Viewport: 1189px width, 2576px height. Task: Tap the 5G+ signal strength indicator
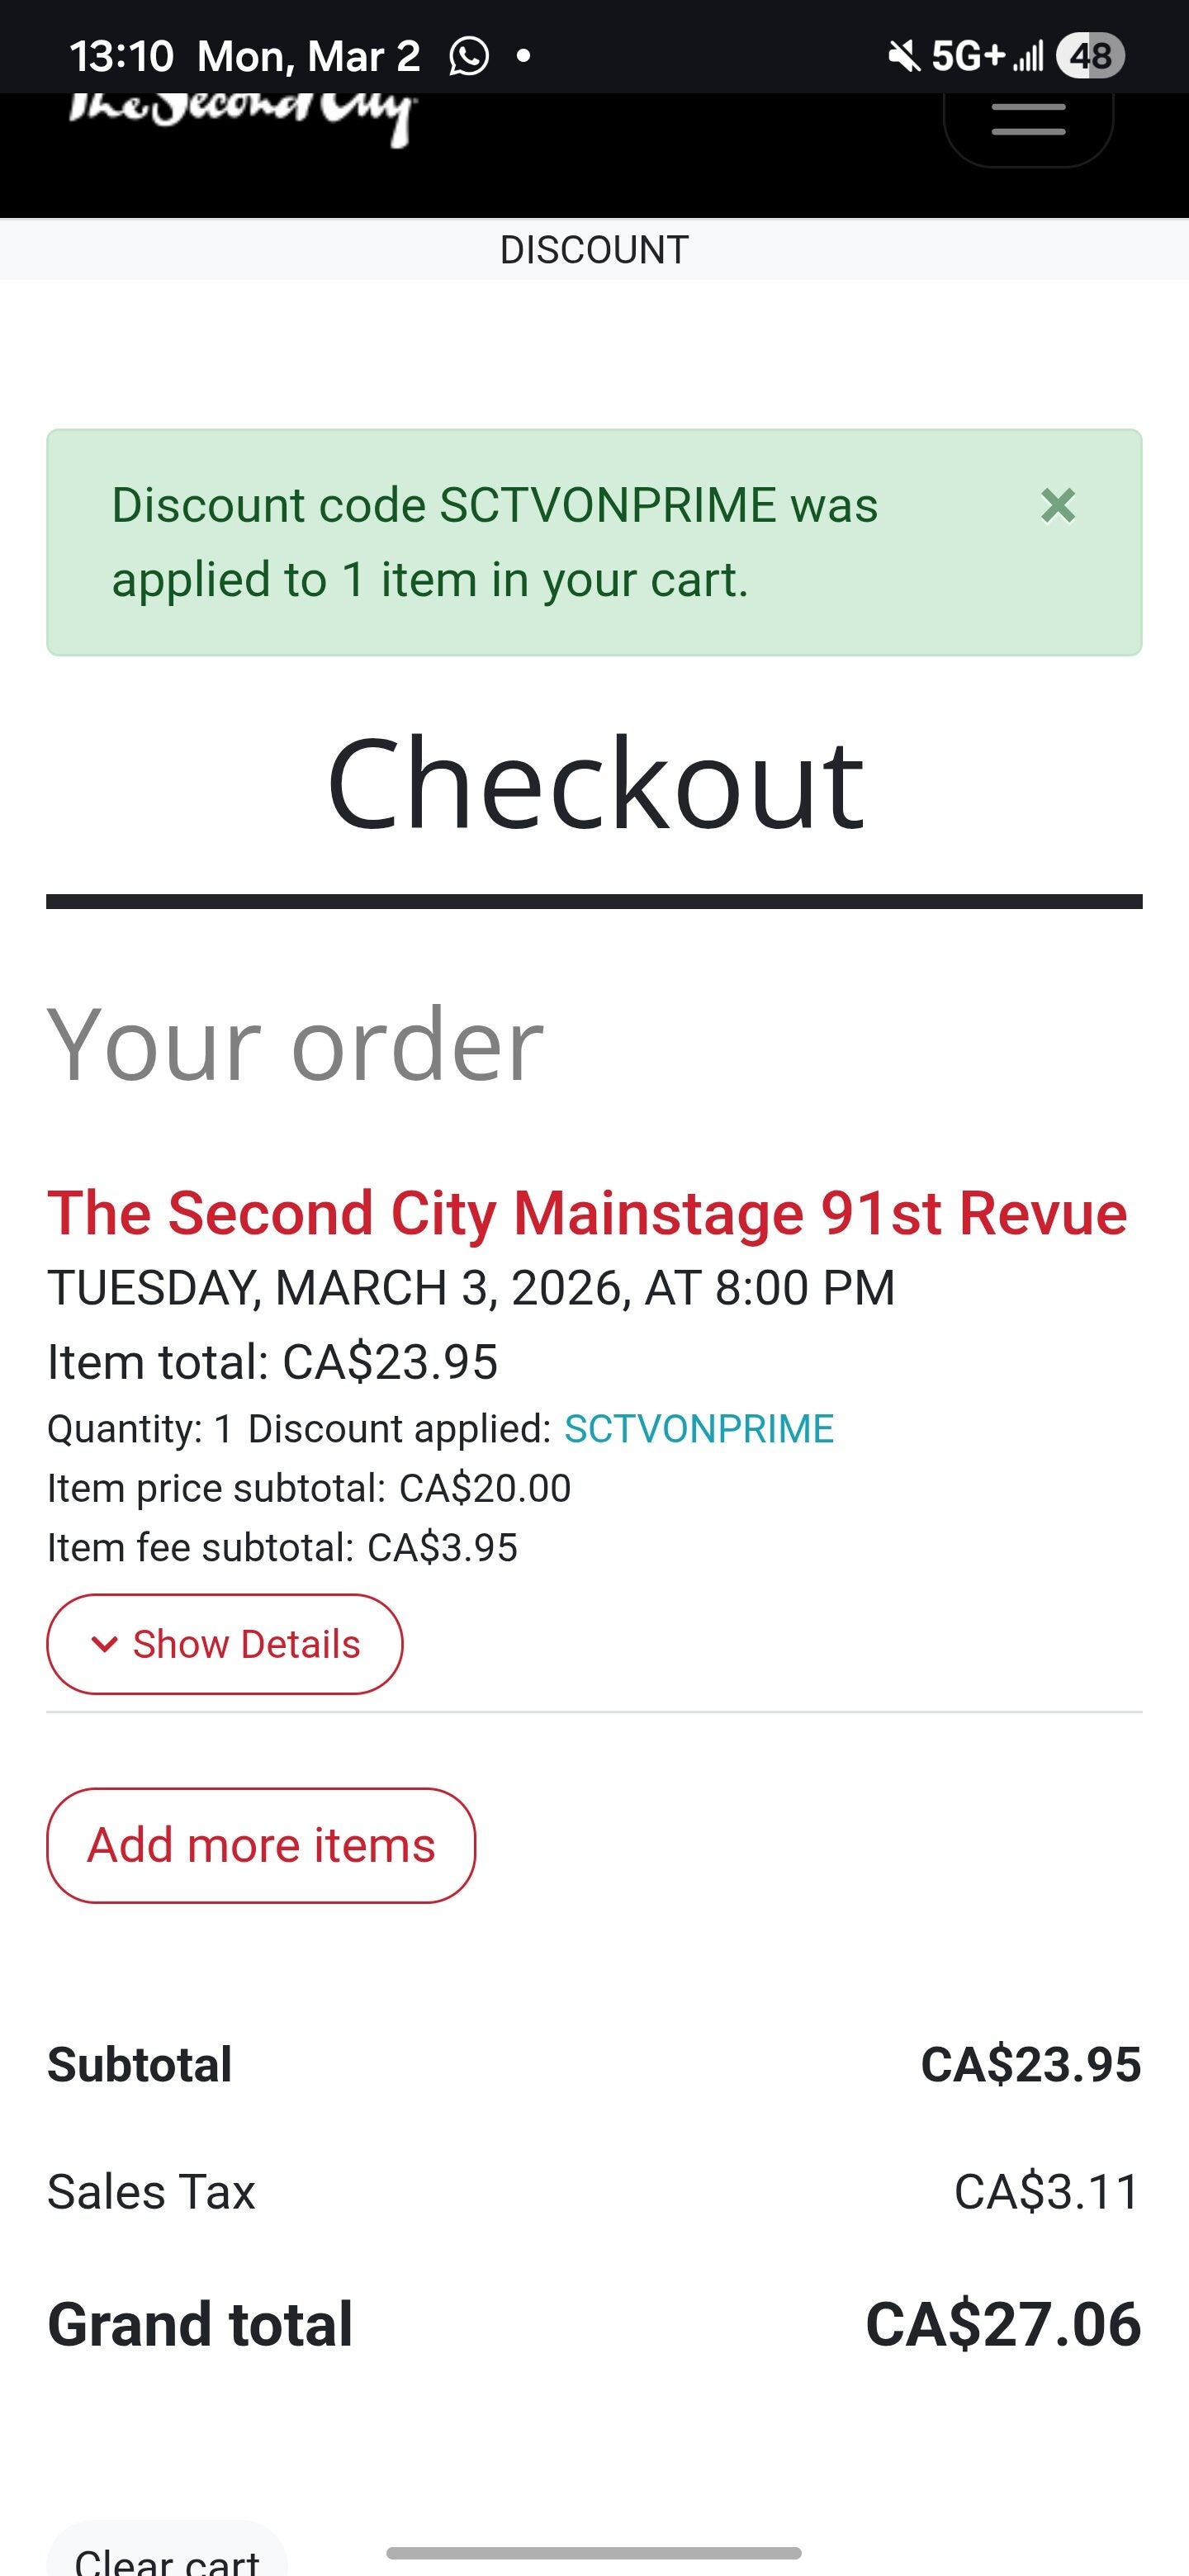point(986,56)
